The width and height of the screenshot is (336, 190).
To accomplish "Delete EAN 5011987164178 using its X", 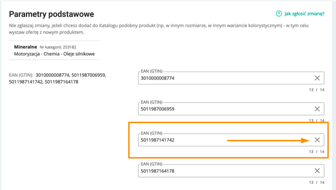I will tap(317, 171).
